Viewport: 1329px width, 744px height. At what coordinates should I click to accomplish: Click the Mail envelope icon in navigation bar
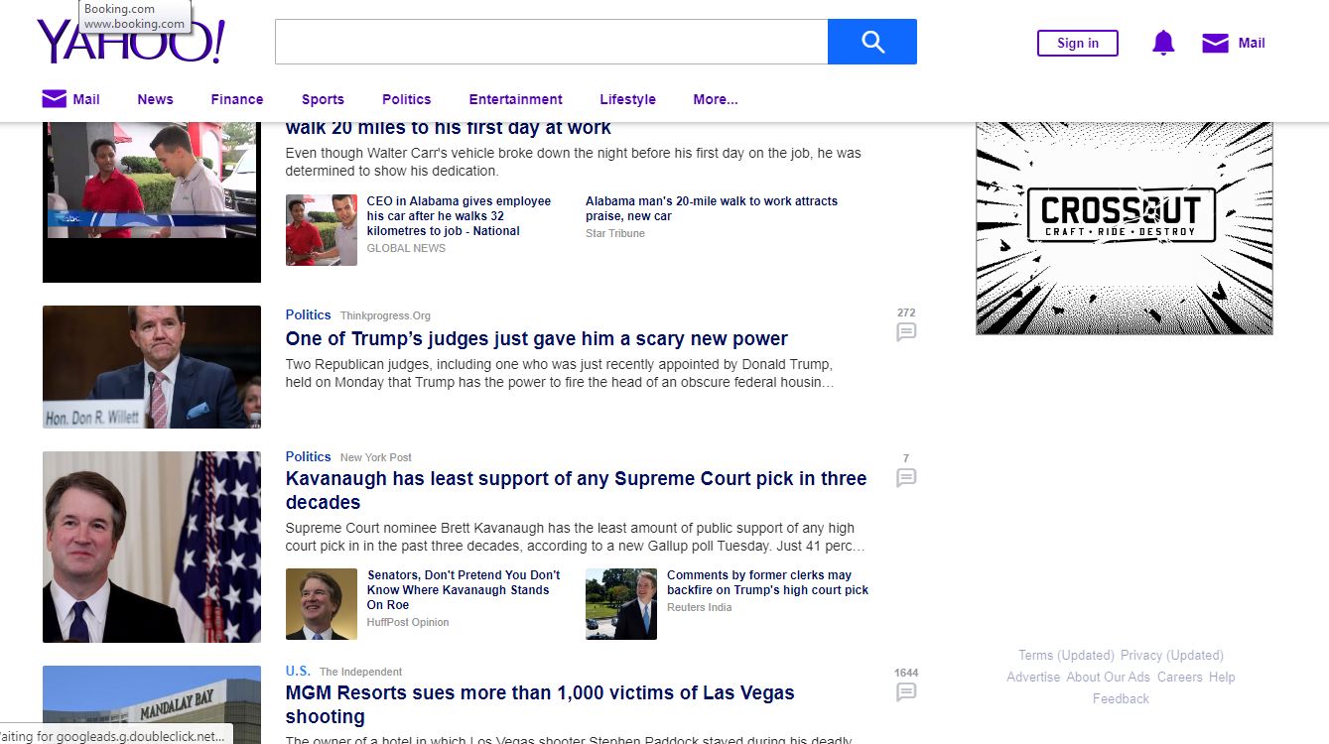click(54, 99)
